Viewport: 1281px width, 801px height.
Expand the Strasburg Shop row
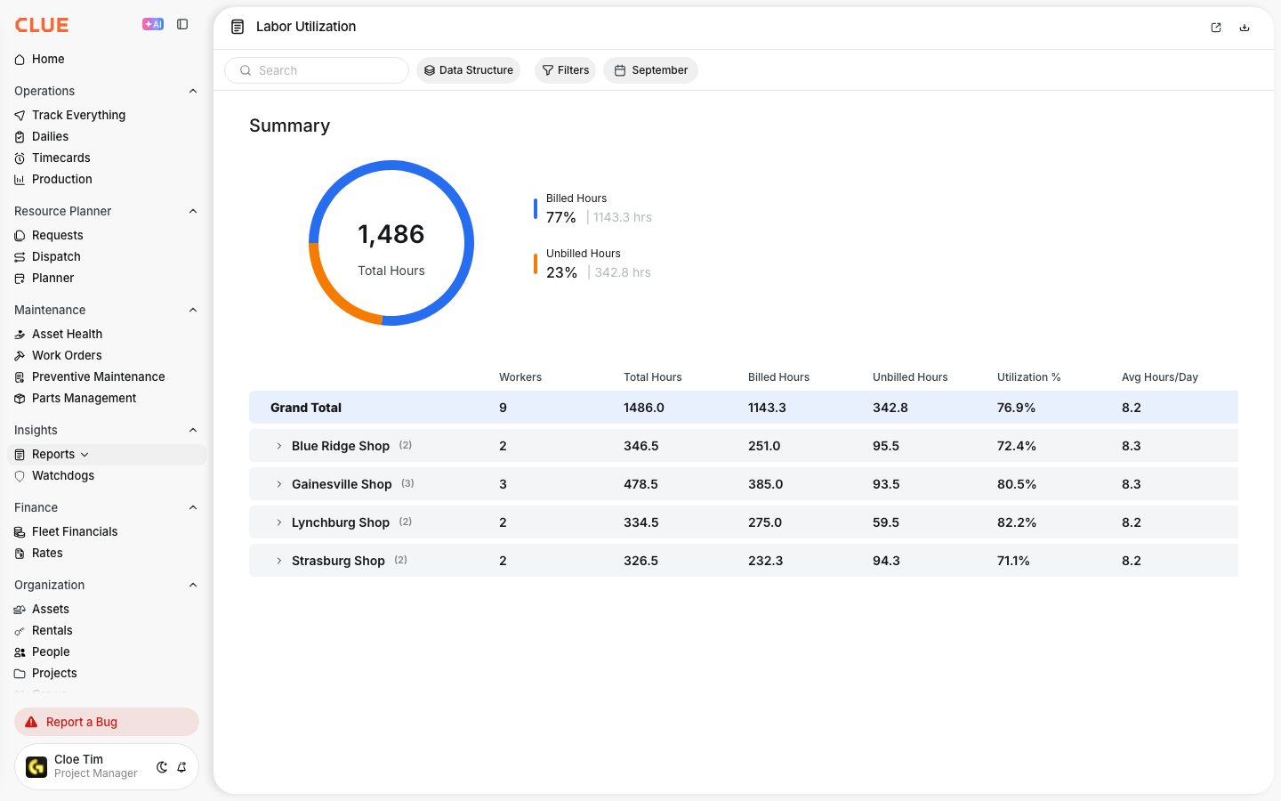pyautogui.click(x=278, y=561)
